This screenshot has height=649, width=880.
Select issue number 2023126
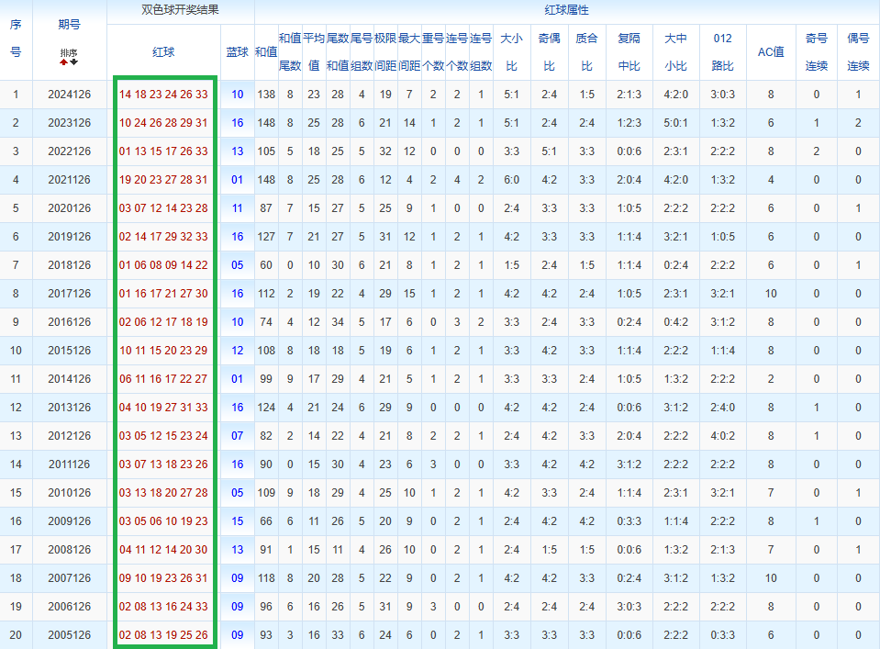tap(69, 122)
